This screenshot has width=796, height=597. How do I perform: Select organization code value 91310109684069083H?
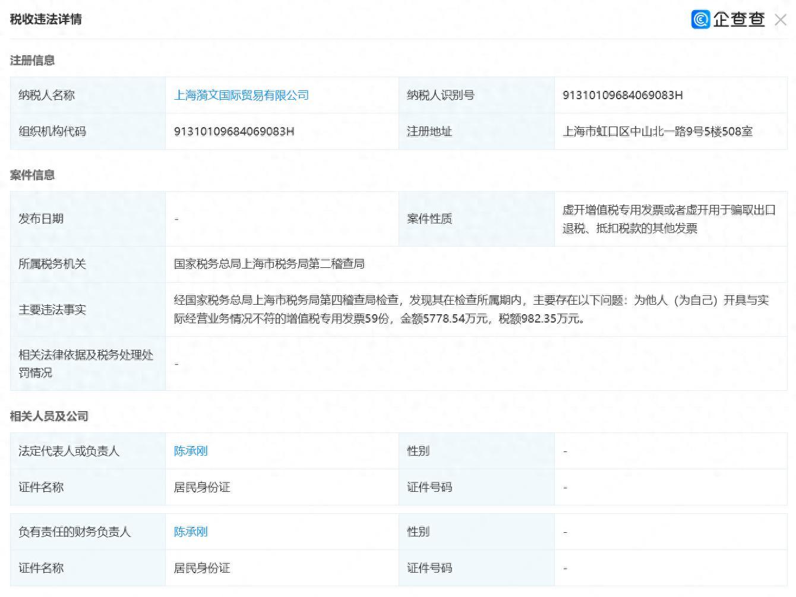234,131
